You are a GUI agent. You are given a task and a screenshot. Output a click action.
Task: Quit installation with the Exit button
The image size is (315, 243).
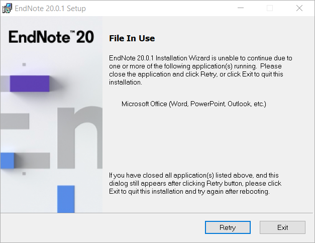tap(282, 227)
